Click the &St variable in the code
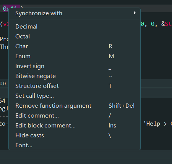This screenshot has height=164, width=172. pos(167,24)
